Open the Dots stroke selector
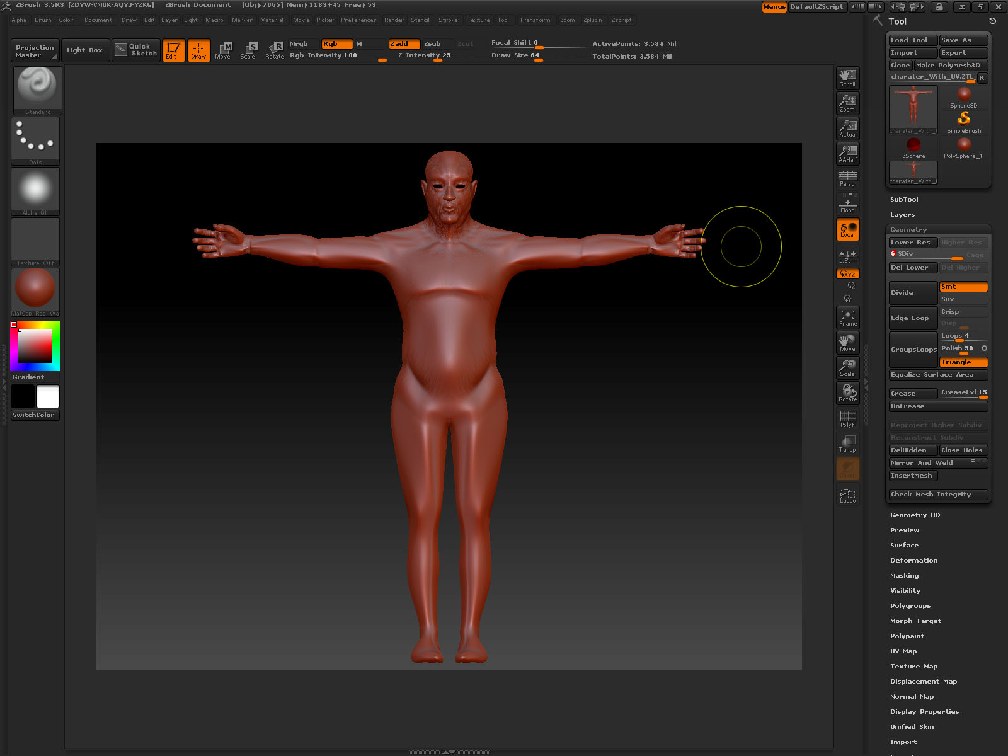The image size is (1008, 756). point(35,141)
